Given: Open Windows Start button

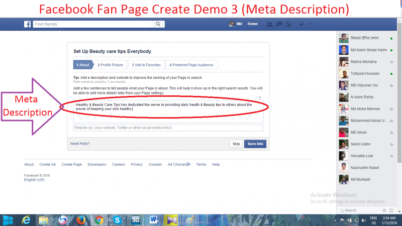Looking at the screenshot, I should pos(8,220).
